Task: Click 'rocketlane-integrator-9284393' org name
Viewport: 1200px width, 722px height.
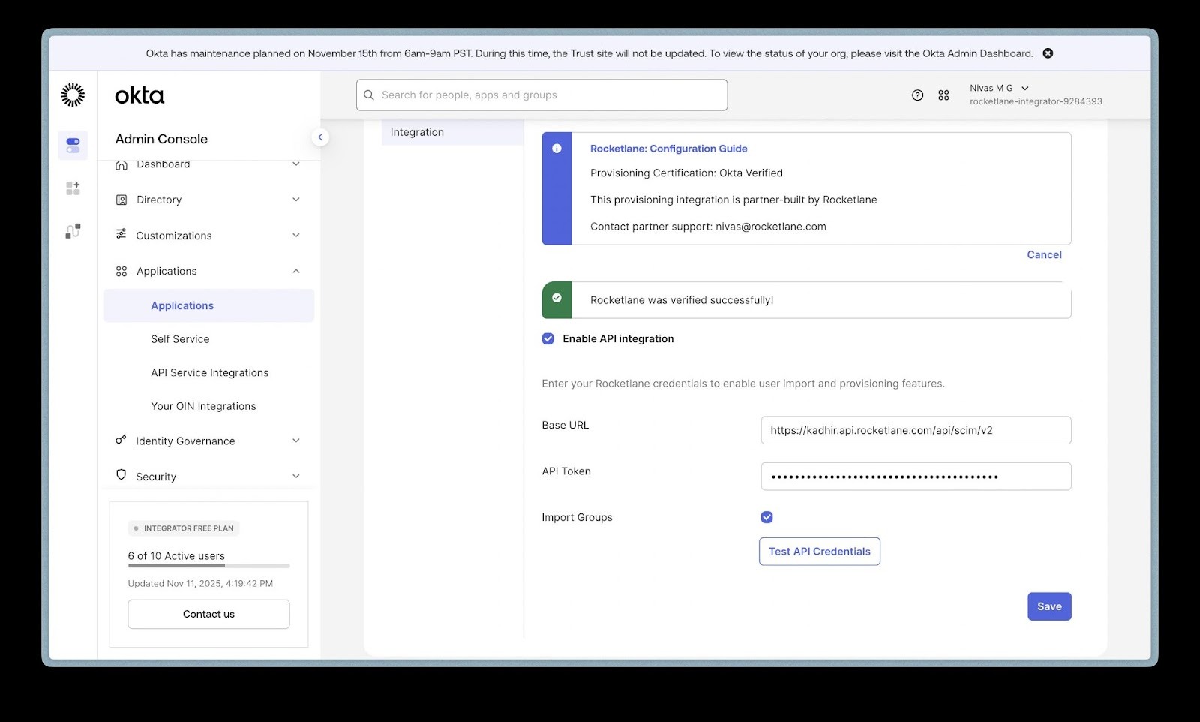Action: click(x=1036, y=101)
